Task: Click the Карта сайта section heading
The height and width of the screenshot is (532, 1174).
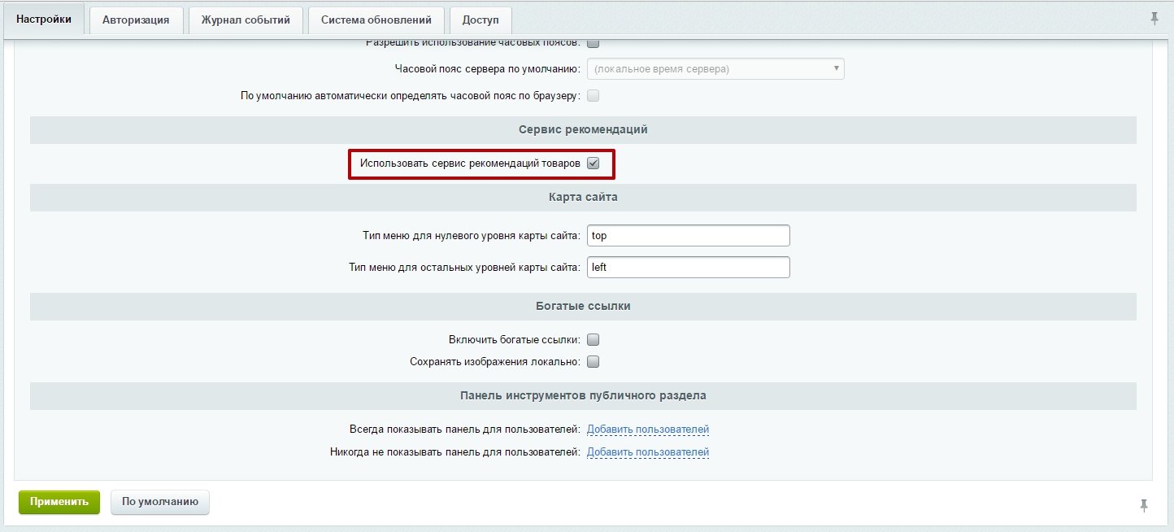Action: point(583,197)
